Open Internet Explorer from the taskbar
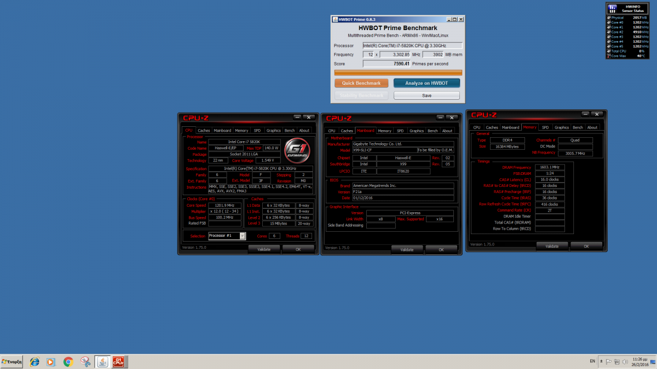Screen dimensions: 657x369 pos(34,361)
